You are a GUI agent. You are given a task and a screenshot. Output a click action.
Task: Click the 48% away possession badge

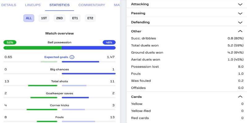(109, 42)
